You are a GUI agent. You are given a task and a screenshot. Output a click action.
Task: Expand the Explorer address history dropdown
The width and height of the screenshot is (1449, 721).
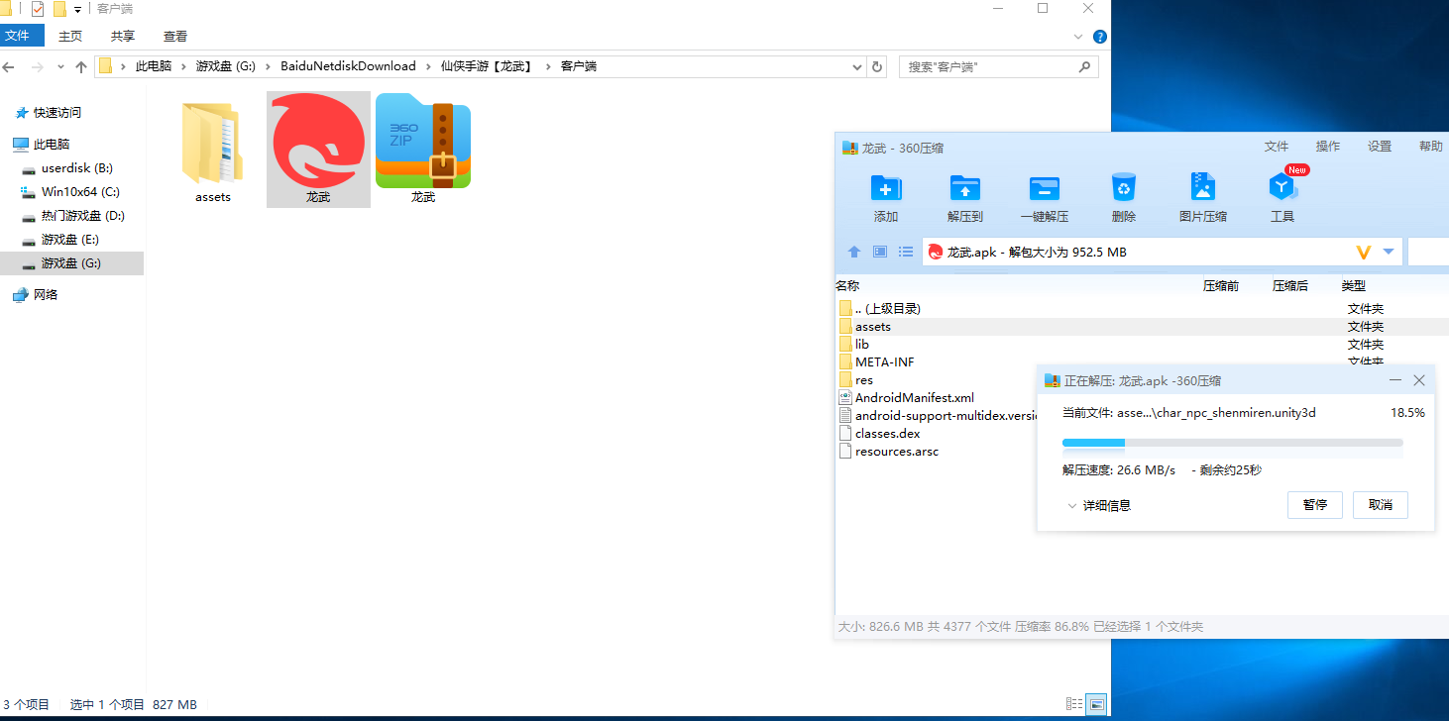click(857, 66)
